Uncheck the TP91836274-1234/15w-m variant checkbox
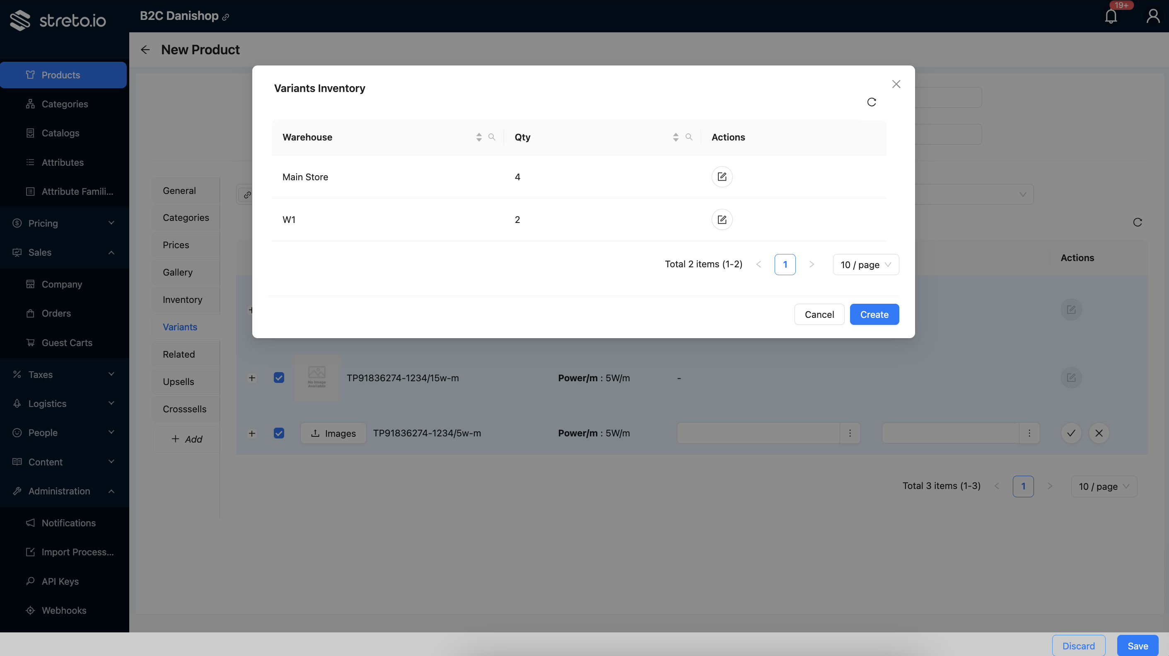The image size is (1169, 656). coord(279,378)
